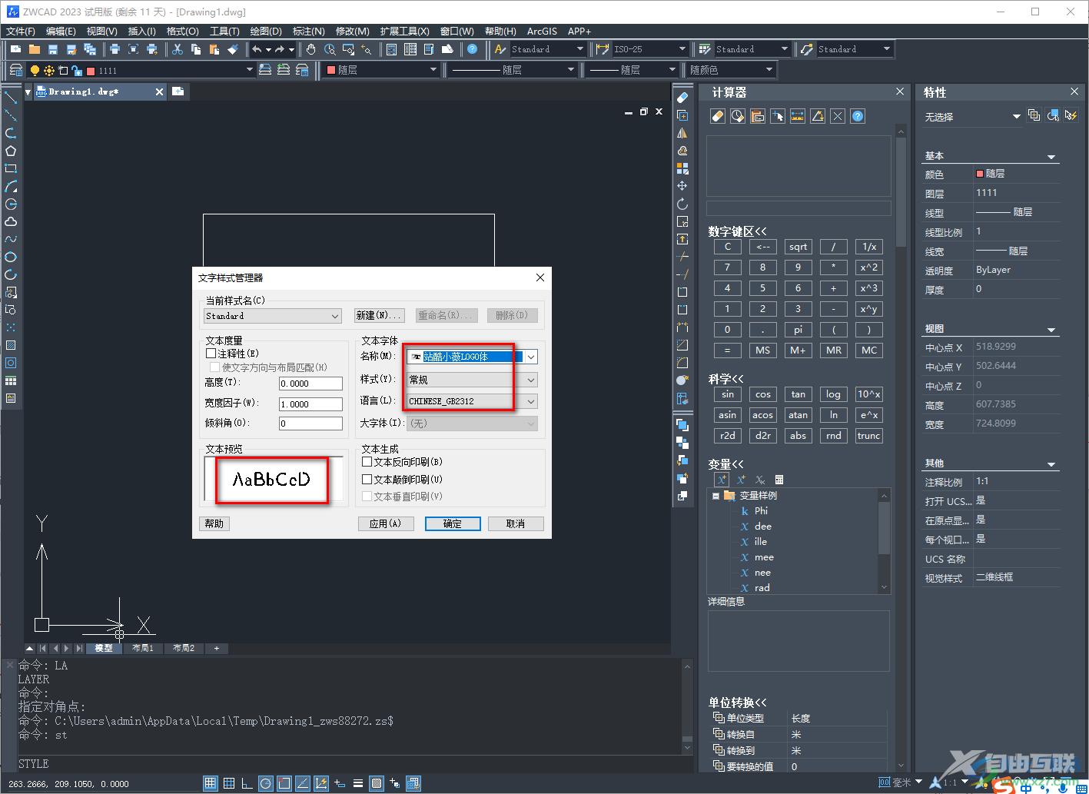This screenshot has width=1089, height=794.
Task: Collapse the 科学 section
Action: (726, 379)
